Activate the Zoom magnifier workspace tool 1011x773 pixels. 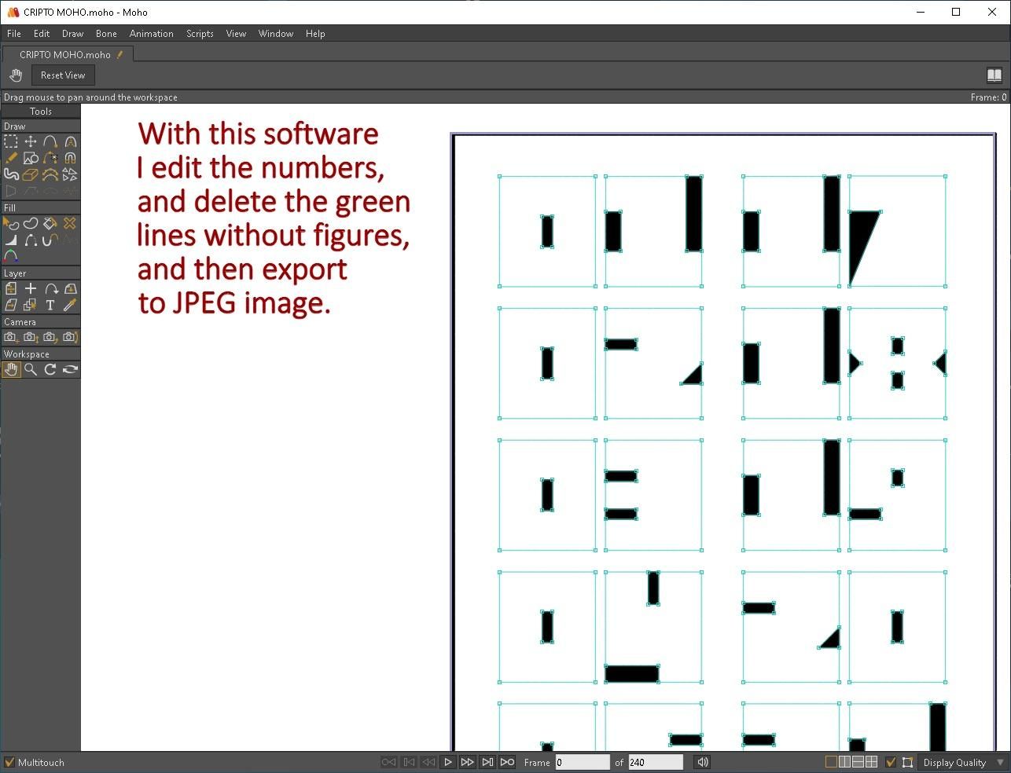31,369
